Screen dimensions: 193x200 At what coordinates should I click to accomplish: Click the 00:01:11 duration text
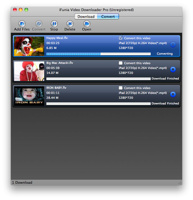click(53, 93)
